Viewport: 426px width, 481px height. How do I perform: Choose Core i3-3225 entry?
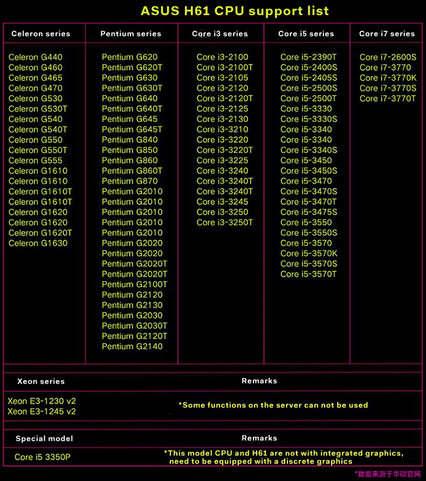[223, 160]
